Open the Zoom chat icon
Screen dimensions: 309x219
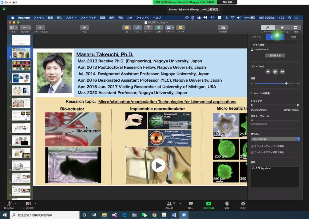(191, 204)
